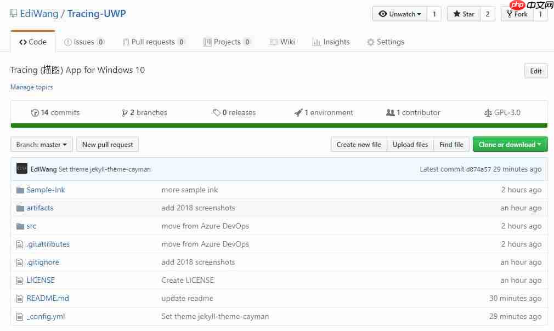The width and height of the screenshot is (554, 331).
Task: Open the latest commit d074a57
Action: (x=478, y=169)
